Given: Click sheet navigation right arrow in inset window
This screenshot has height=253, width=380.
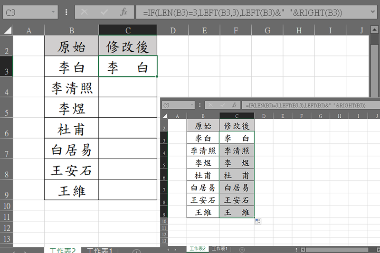Looking at the screenshot, I should point(175,249).
